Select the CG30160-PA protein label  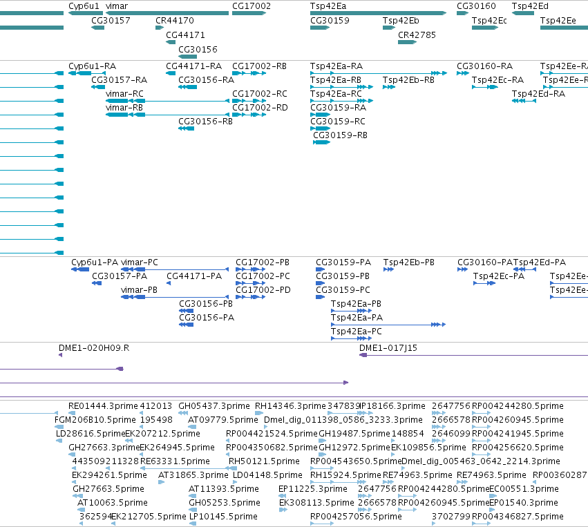485,262
